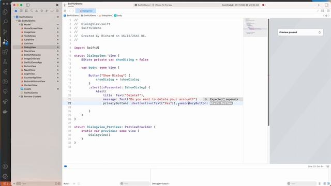Go back in editor history
The image size is (331, 186).
click(70, 11)
